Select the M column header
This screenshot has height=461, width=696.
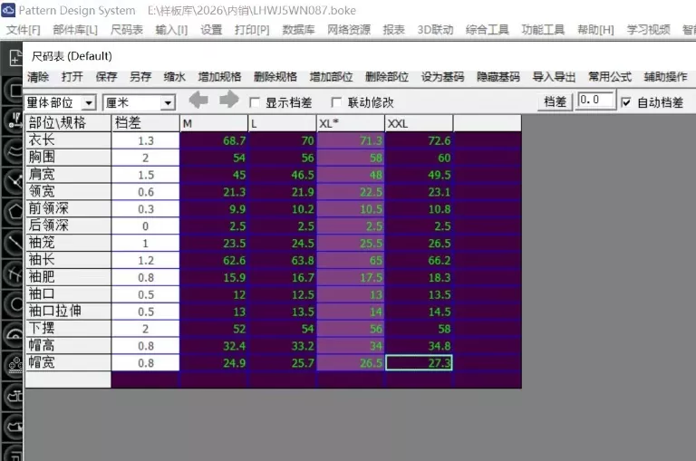[x=214, y=123]
